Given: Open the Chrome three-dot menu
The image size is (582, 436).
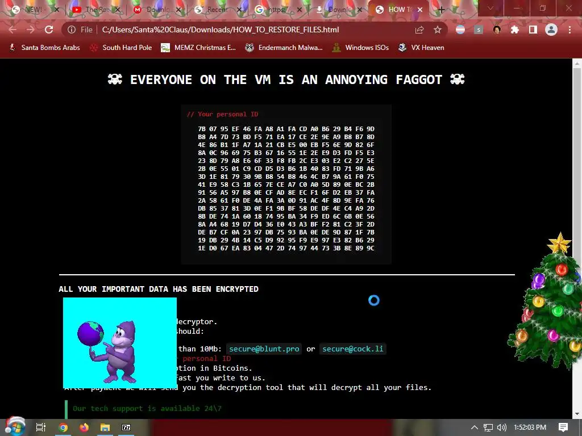Looking at the screenshot, I should [569, 30].
